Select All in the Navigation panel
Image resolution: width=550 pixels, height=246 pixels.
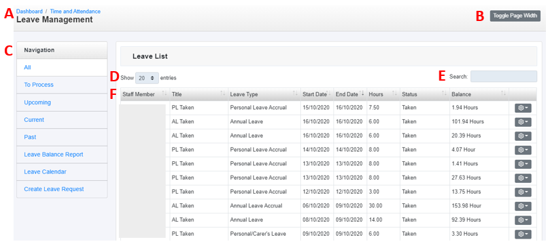[62, 68]
